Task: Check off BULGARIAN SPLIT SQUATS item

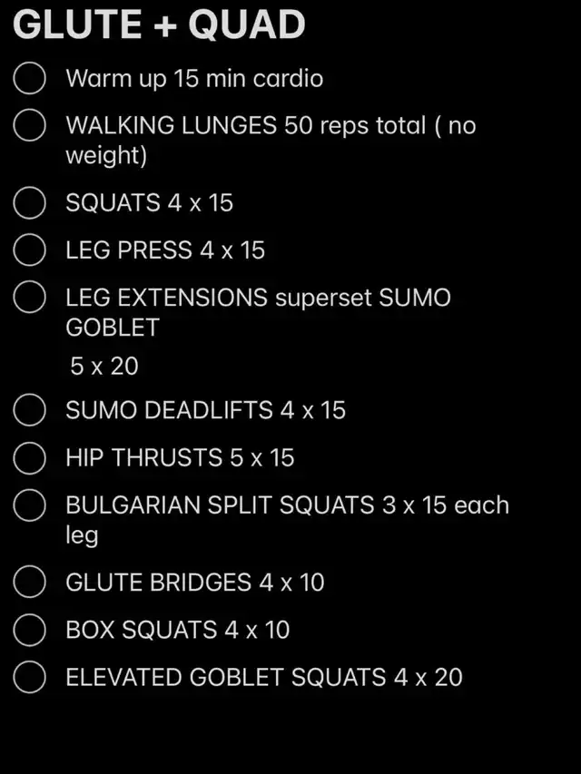Action: pyautogui.click(x=30, y=505)
